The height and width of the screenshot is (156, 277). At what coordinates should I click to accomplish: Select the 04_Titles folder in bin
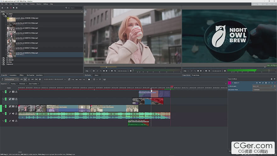(9, 62)
